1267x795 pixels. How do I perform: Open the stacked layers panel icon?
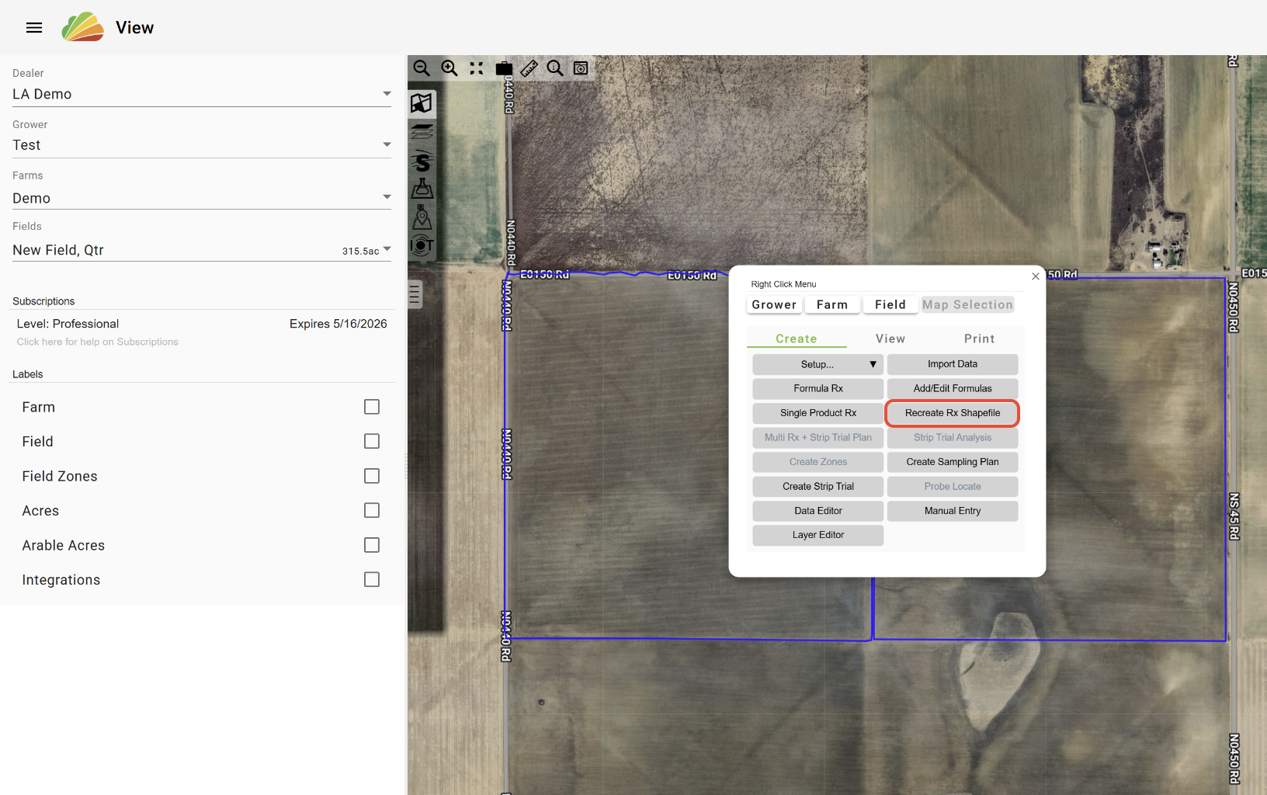tap(422, 132)
